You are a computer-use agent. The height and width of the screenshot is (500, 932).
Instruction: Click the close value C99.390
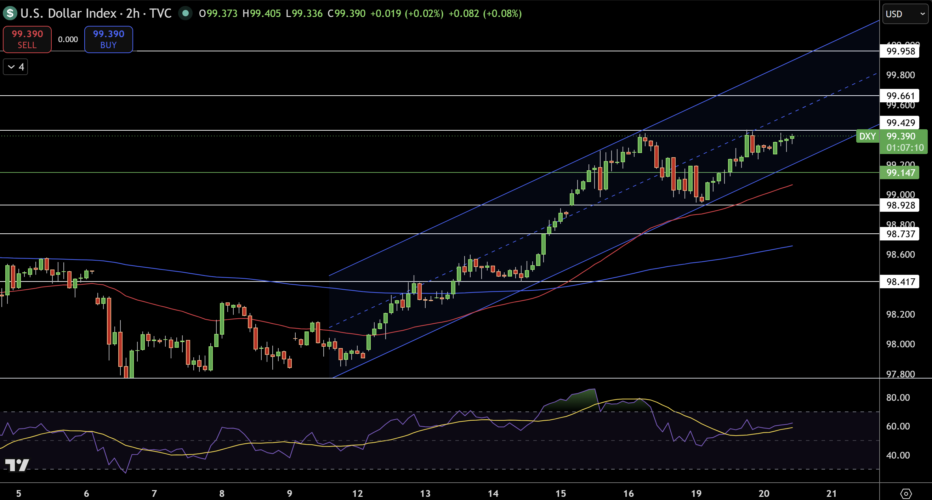point(346,13)
